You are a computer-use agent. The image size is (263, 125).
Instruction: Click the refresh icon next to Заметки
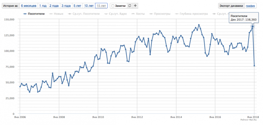[x=129, y=6]
